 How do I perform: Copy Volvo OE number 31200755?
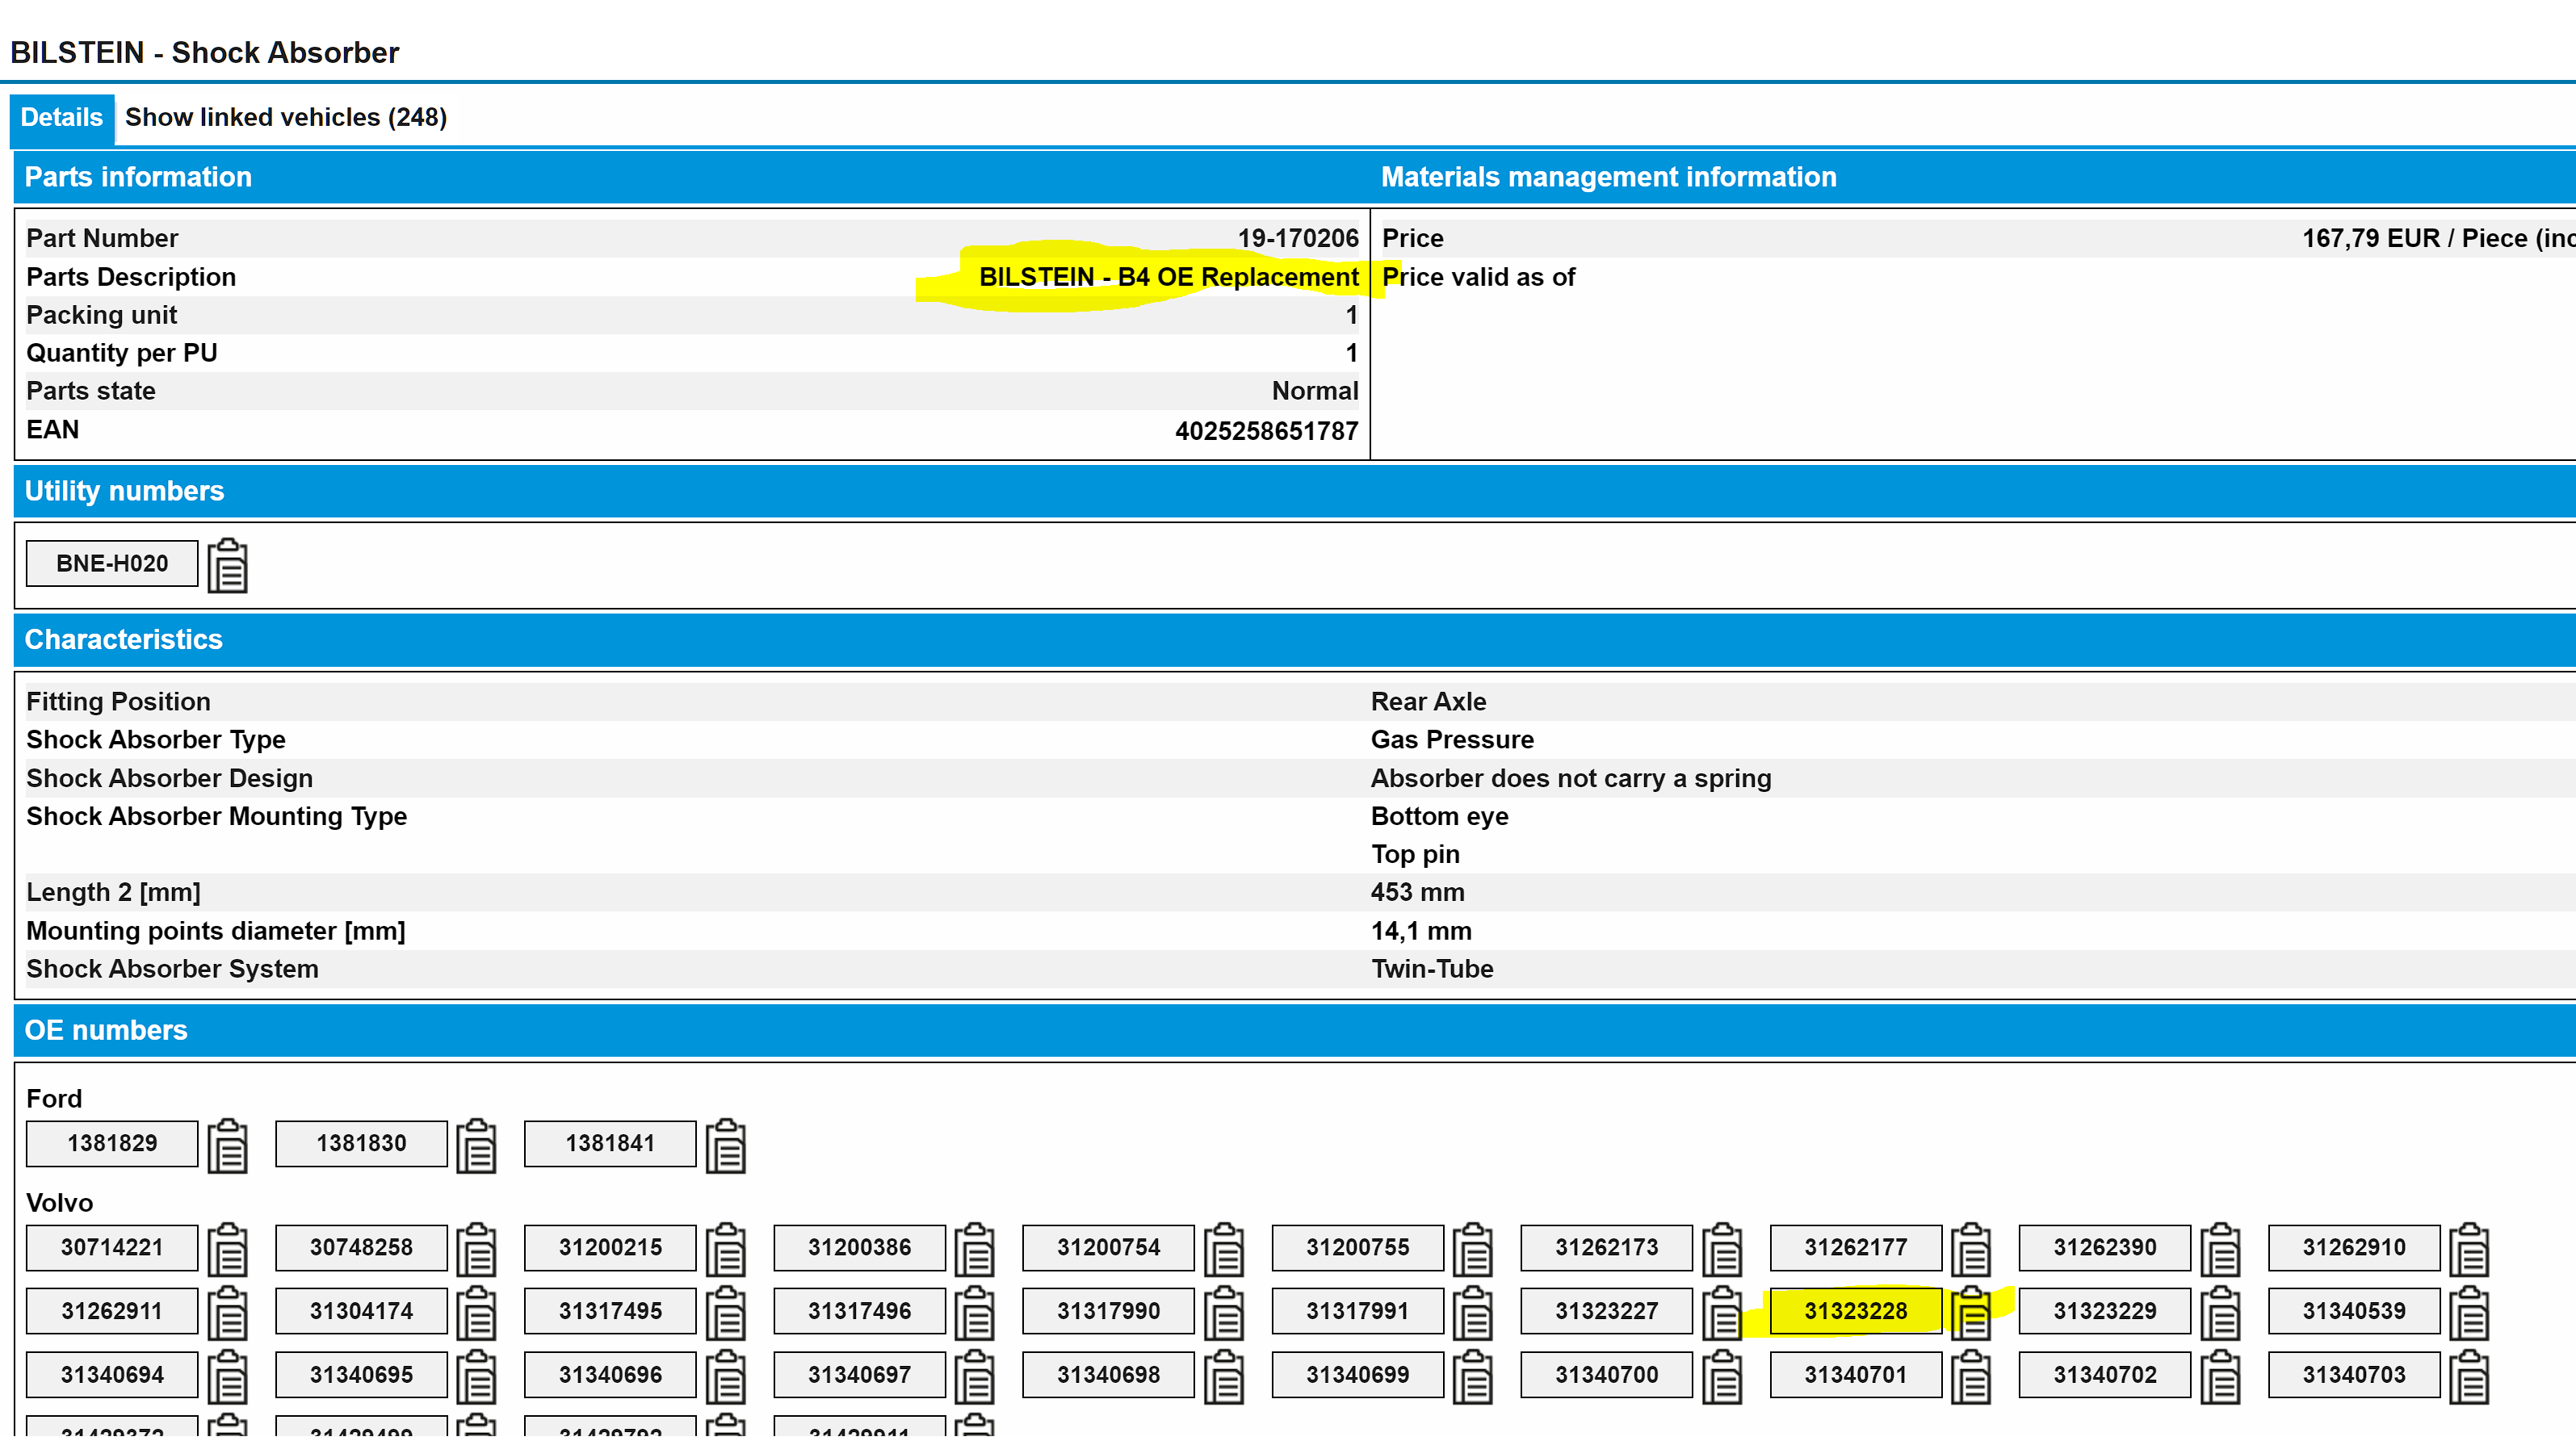tap(1473, 1250)
